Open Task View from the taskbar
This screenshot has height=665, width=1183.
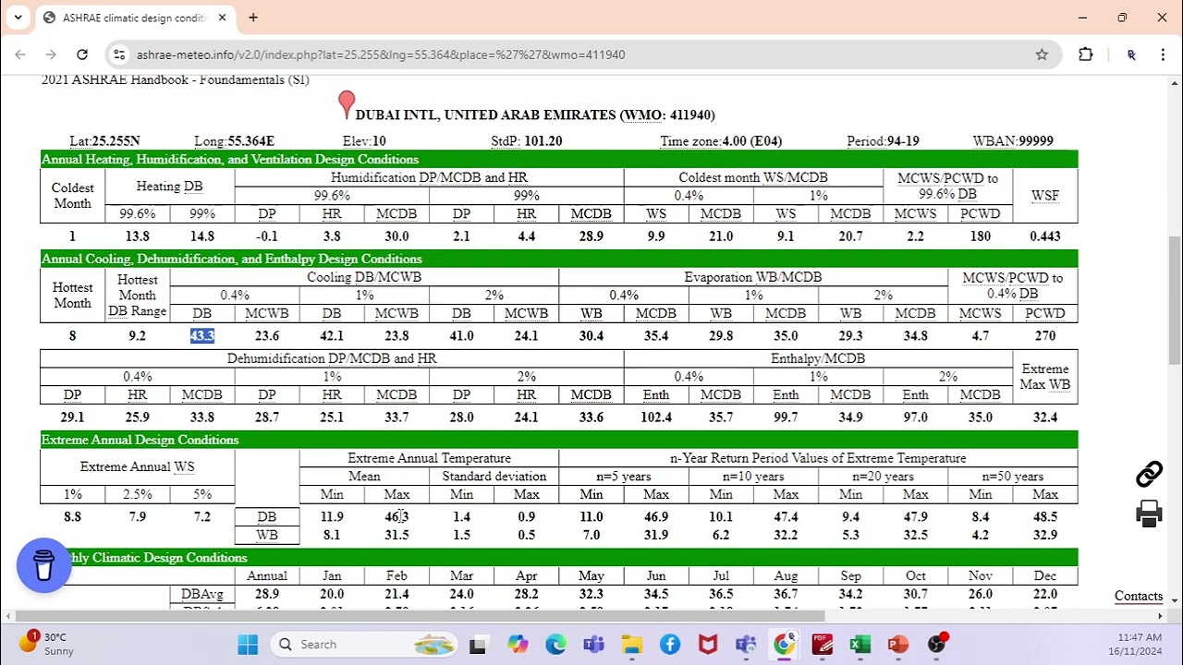pyautogui.click(x=478, y=645)
